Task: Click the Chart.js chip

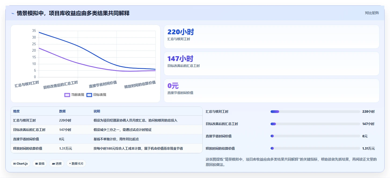Action: point(20,164)
